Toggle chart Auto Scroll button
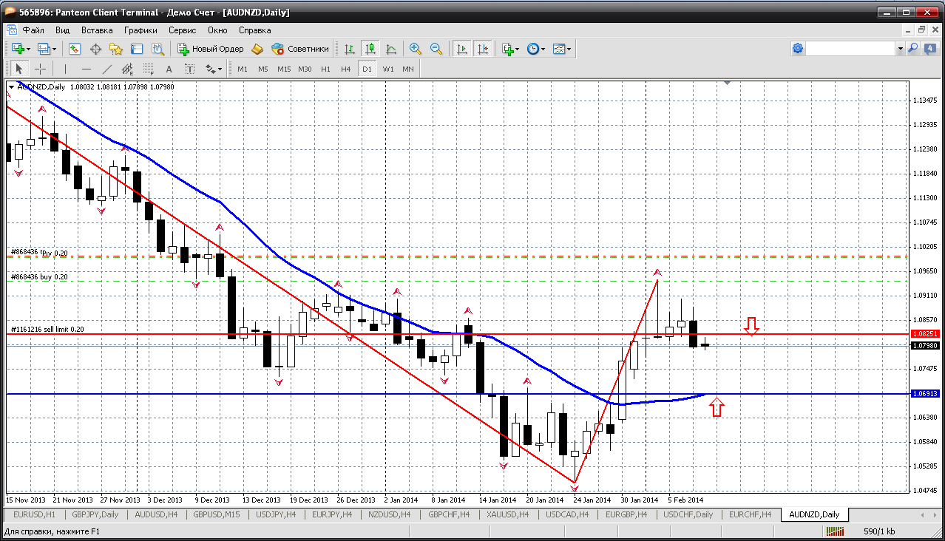 click(x=462, y=49)
